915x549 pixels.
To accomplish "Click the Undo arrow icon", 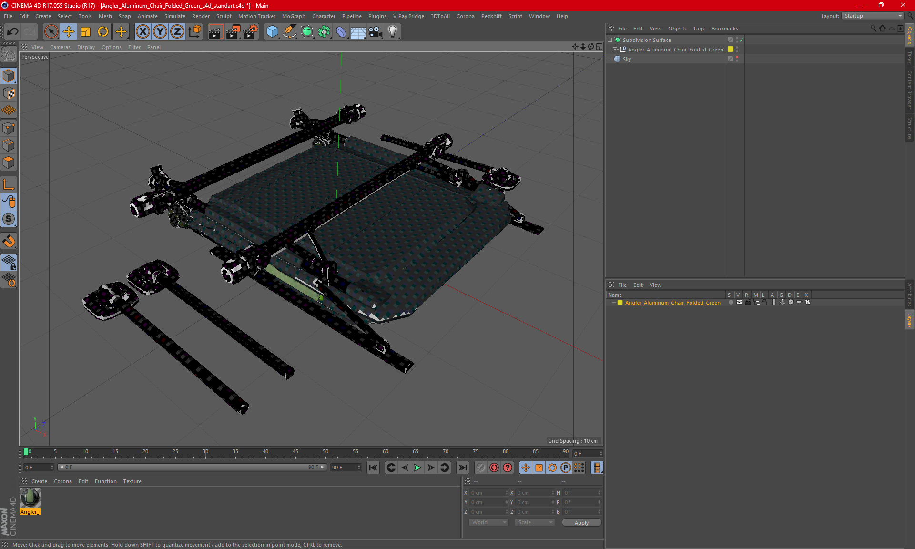I will [12, 32].
